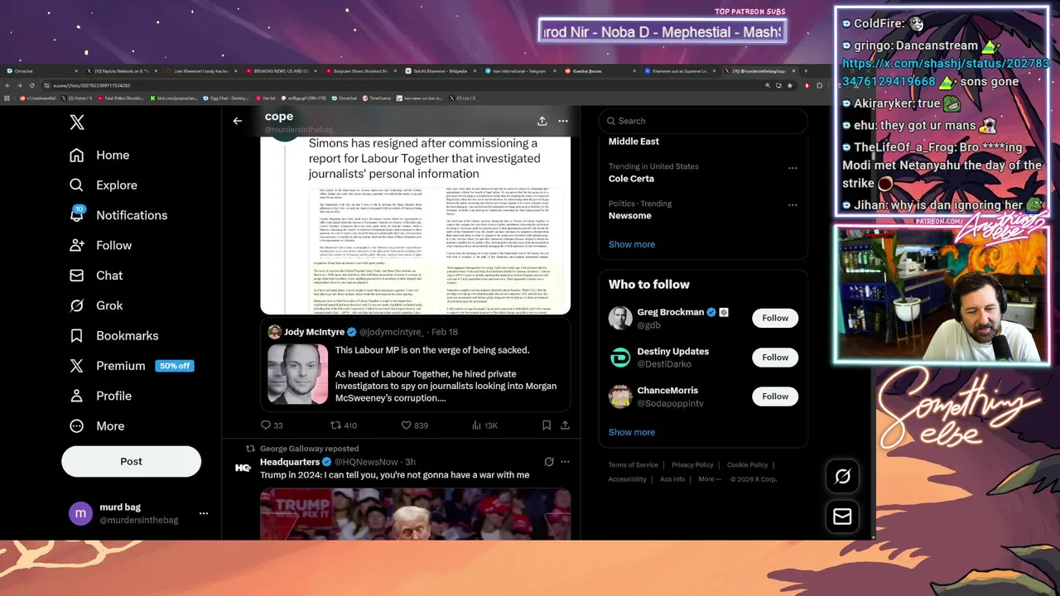Follow Destiny Updates
The width and height of the screenshot is (1060, 596).
775,357
